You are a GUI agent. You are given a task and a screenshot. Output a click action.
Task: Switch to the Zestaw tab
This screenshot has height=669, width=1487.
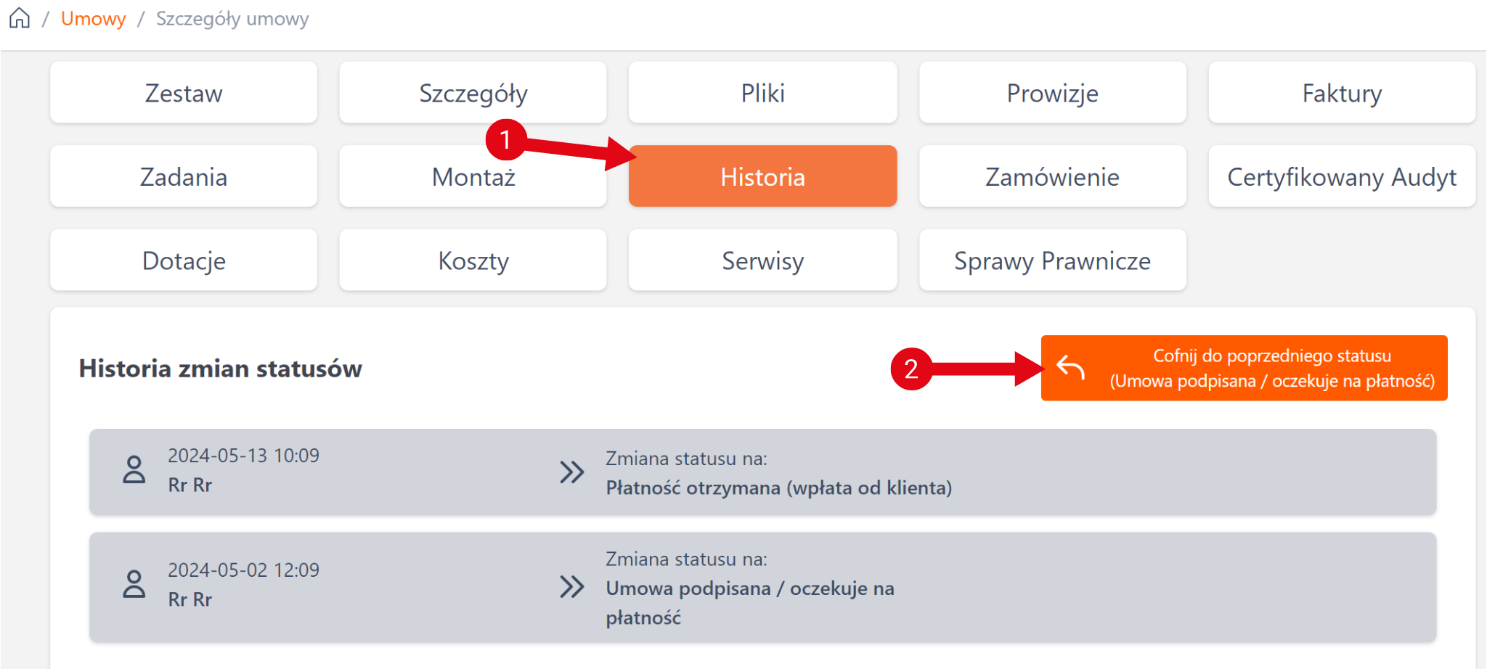[x=184, y=93]
